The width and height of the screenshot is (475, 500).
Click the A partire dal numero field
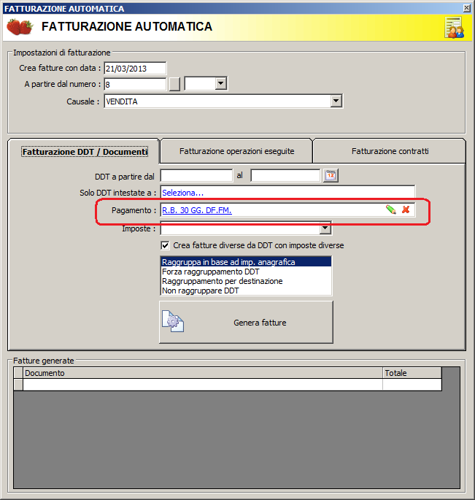coord(135,85)
